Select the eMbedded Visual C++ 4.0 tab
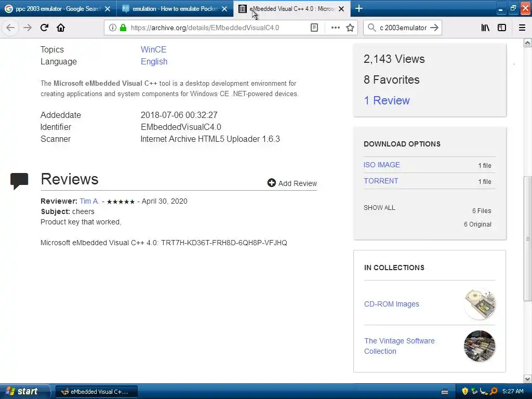Screen dimensions: 532x399 292,9
